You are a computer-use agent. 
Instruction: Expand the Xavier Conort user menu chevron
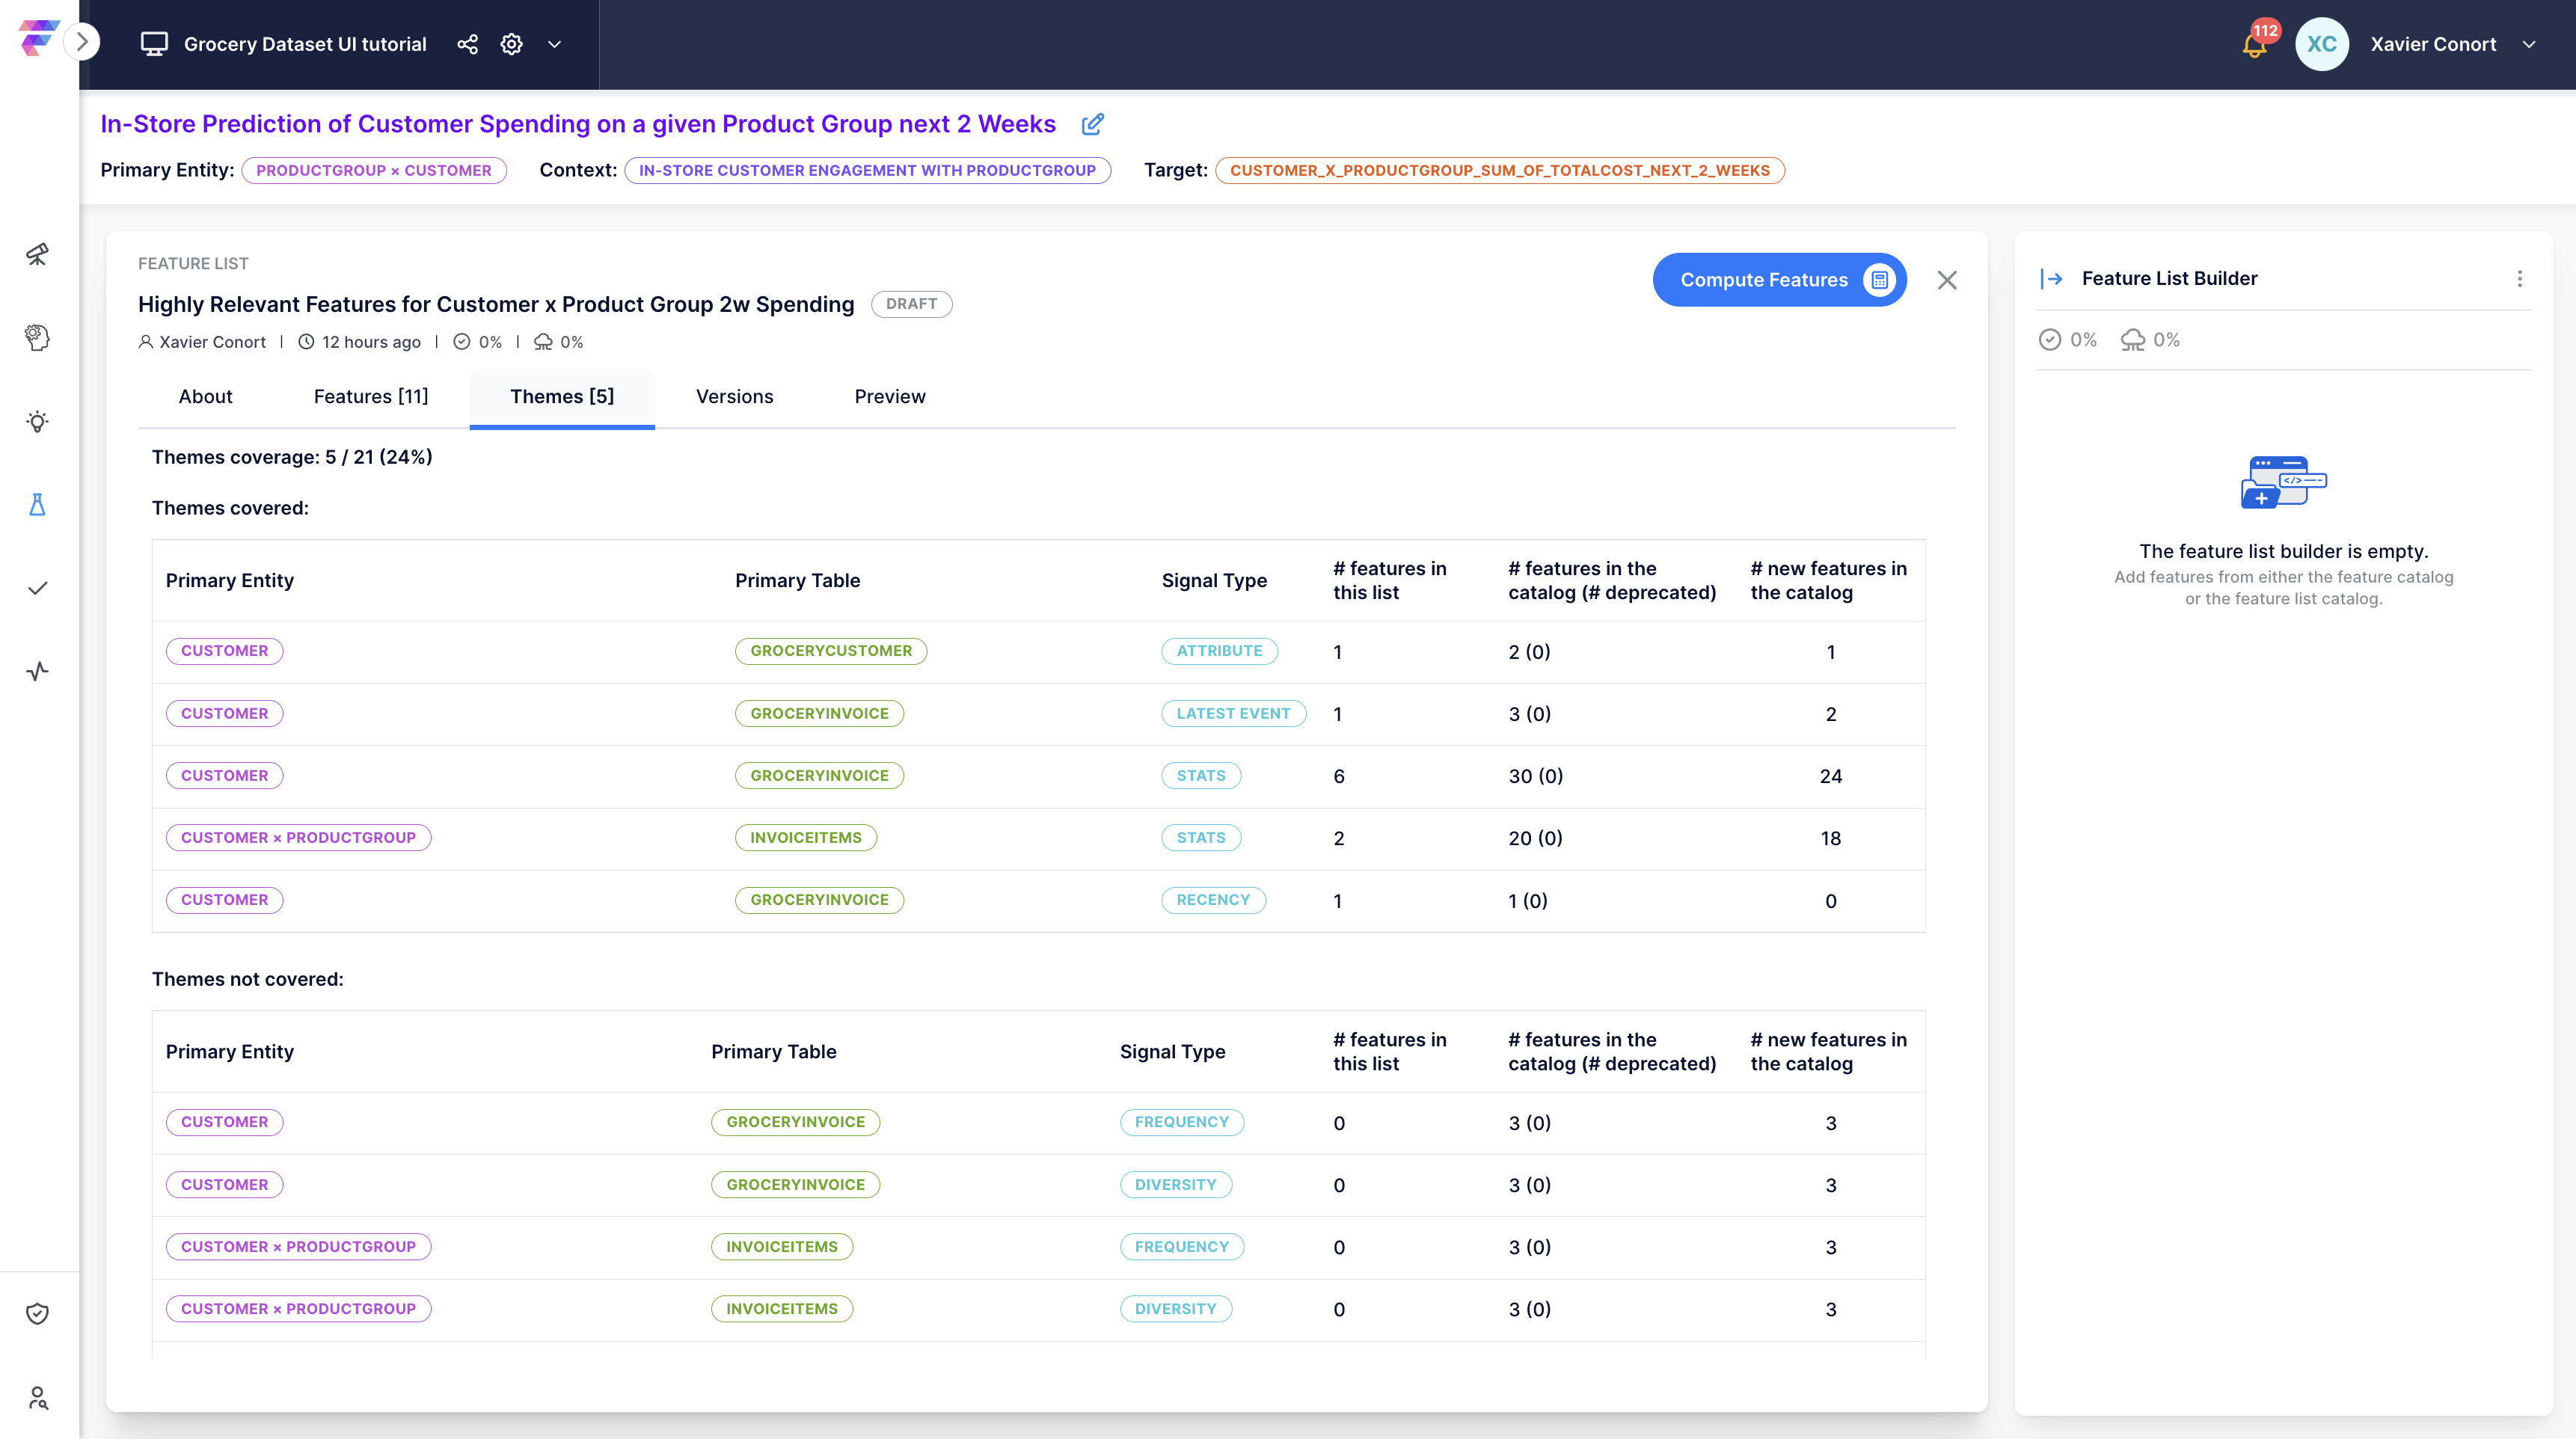point(2529,44)
